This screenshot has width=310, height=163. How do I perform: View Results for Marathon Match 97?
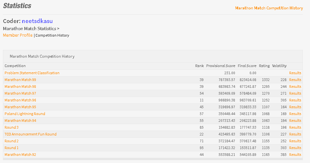coord(295,93)
